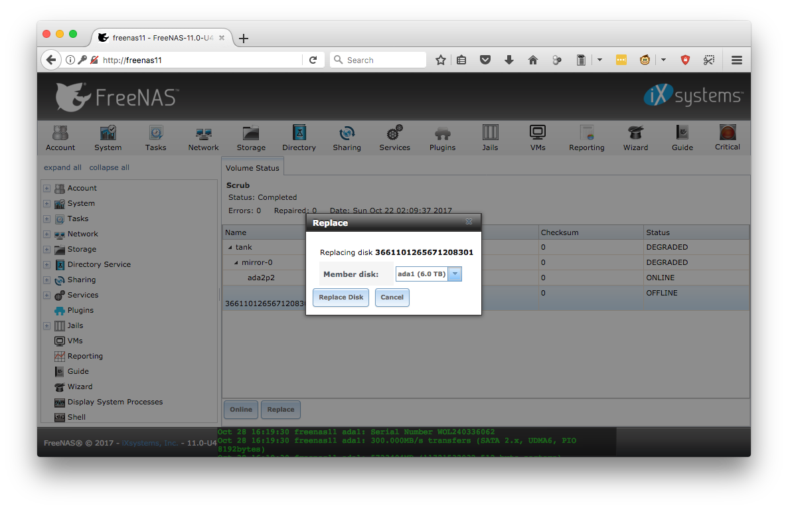Open Reporting in the sidebar tree
This screenshot has height=510, width=788.
[85, 356]
